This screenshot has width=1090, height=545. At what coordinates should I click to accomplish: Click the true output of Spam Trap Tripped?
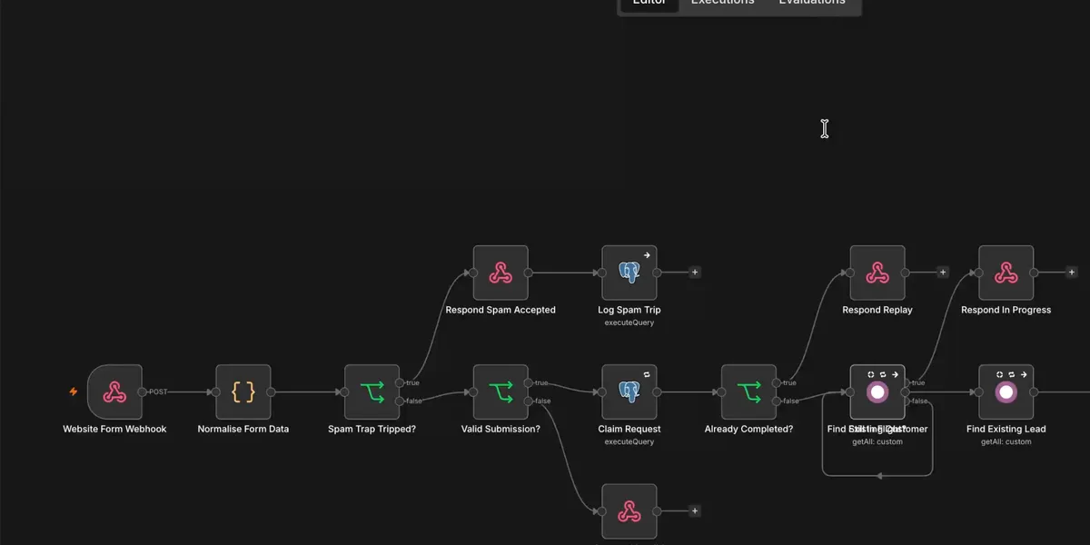click(401, 383)
